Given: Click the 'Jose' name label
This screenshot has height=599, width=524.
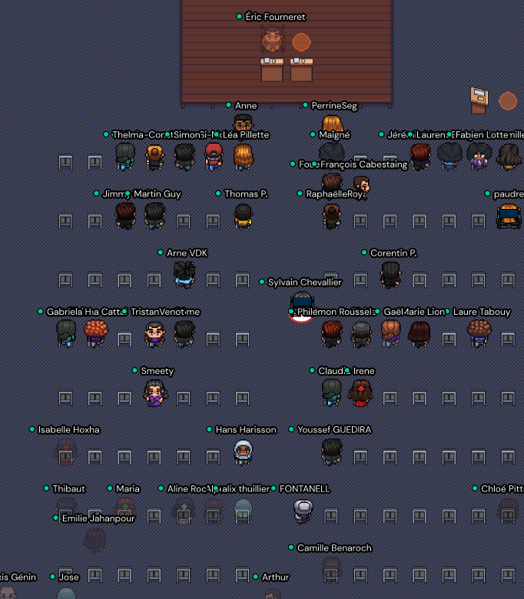Looking at the screenshot, I should pyautogui.click(x=69, y=577).
